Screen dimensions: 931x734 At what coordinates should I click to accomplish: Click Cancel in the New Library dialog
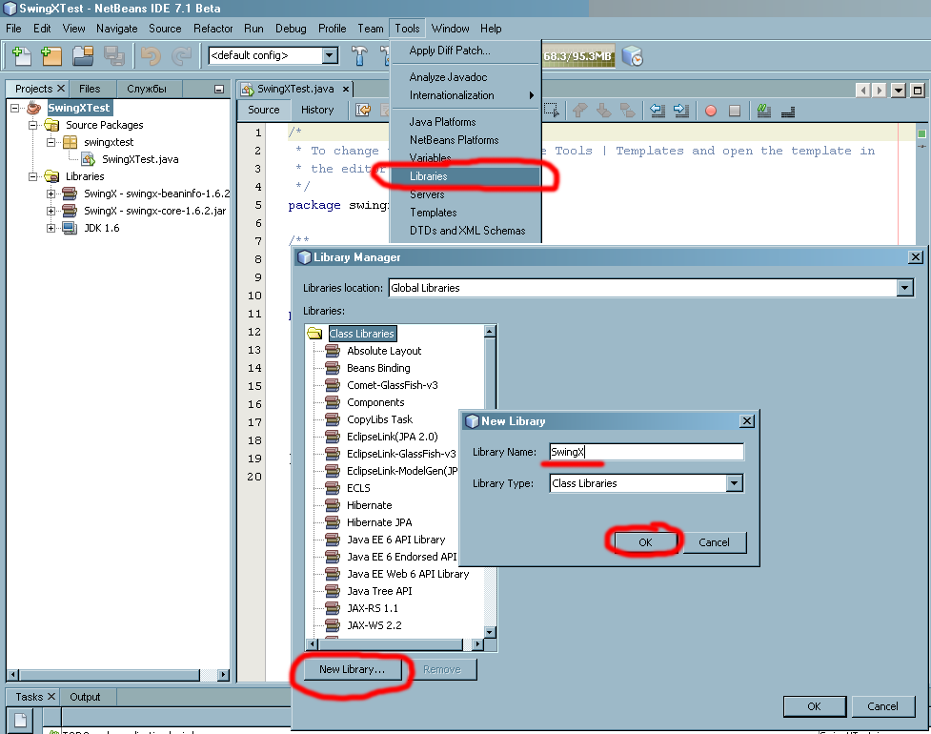click(715, 542)
